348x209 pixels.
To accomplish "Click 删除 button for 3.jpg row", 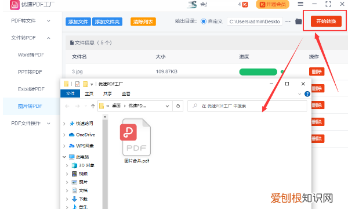I will 317,72.
